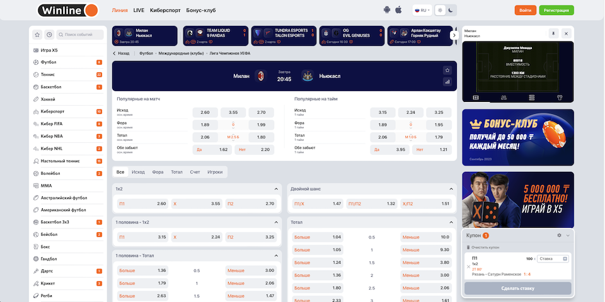Collapse the 1x2 market section

click(276, 189)
